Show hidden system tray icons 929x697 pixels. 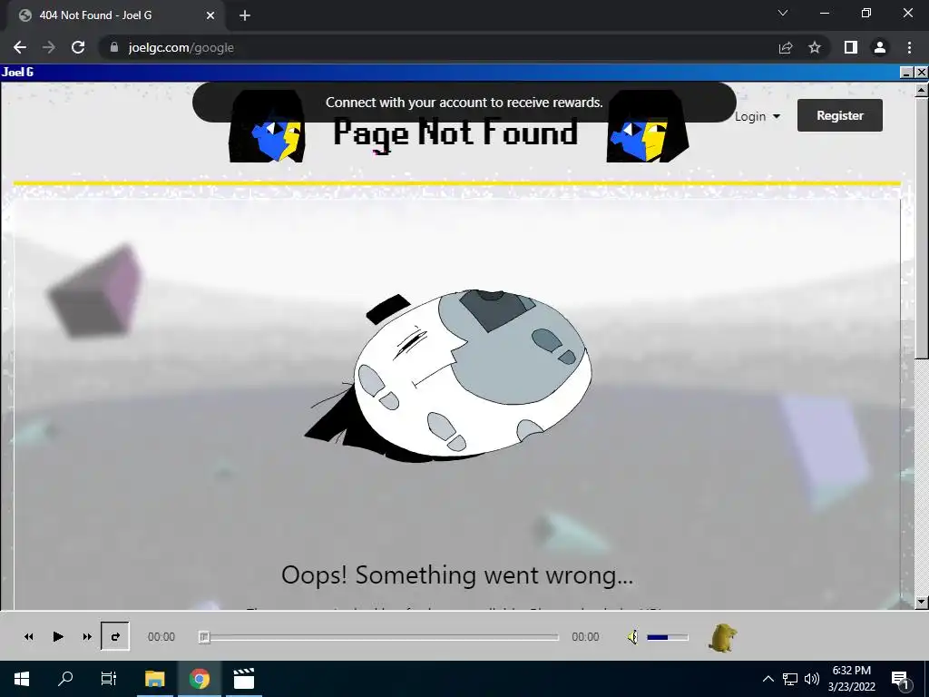tap(768, 679)
